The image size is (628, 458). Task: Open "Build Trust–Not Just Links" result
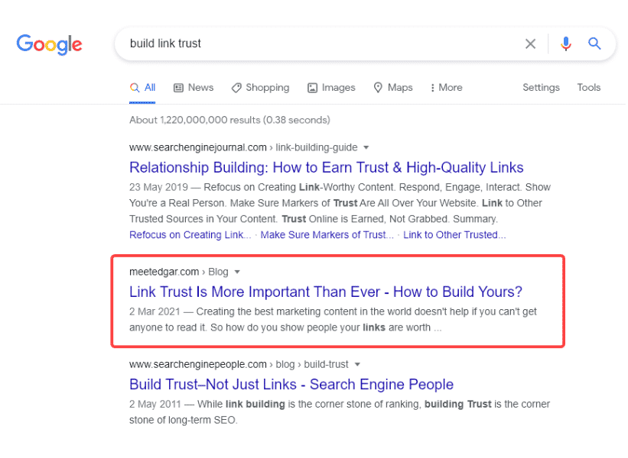tap(291, 385)
